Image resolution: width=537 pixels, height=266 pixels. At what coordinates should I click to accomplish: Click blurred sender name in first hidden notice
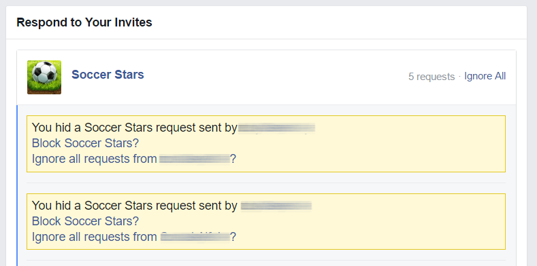(x=276, y=128)
